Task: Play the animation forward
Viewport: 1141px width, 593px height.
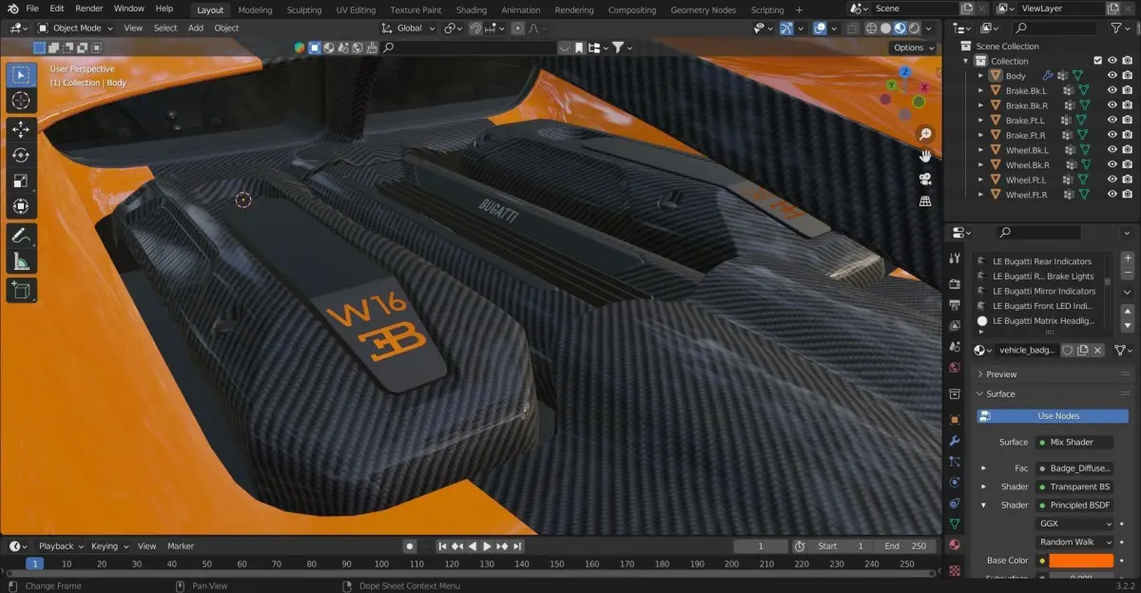Action: pyautogui.click(x=488, y=546)
